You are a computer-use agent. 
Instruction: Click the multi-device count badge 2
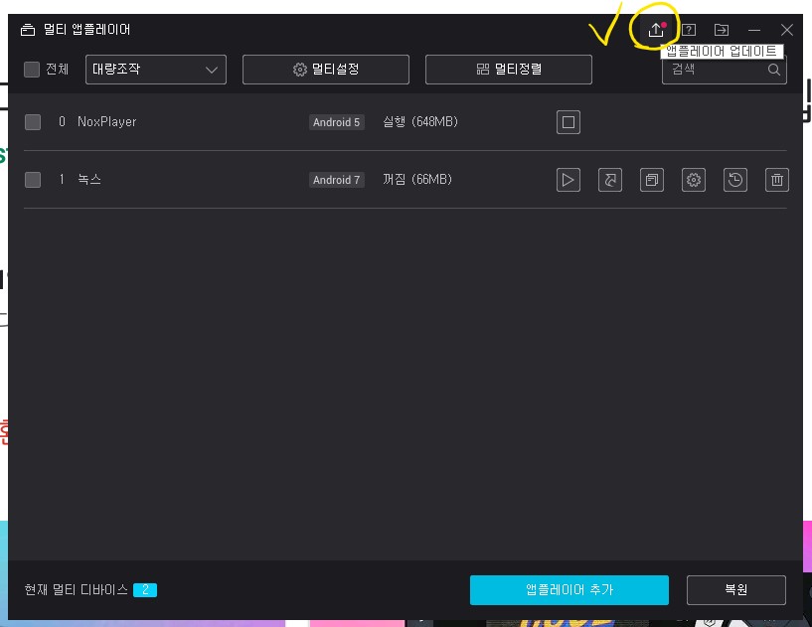[145, 589]
